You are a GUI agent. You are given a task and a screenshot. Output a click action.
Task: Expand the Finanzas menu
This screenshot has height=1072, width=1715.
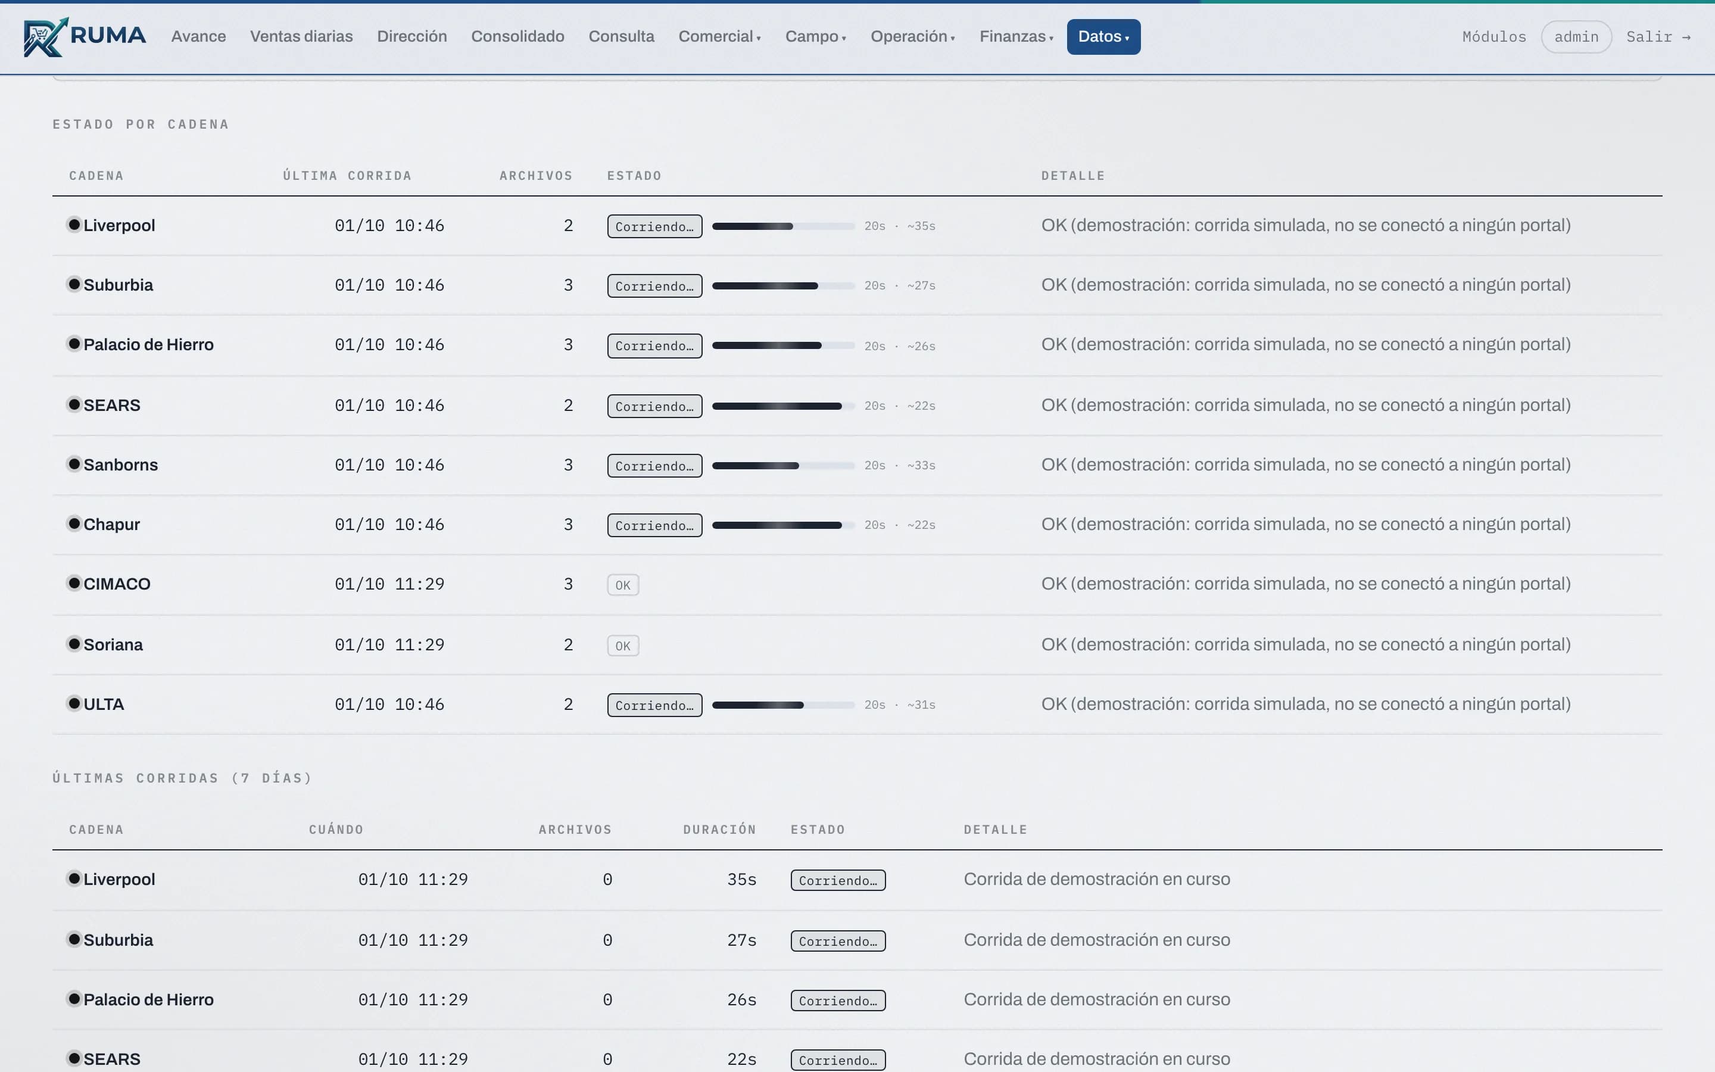[x=1016, y=37]
